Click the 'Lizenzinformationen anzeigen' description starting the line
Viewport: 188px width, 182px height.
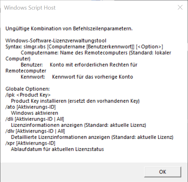click(47, 125)
